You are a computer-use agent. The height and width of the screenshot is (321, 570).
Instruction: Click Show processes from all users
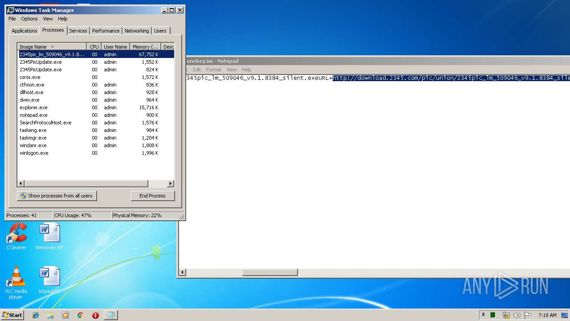[x=57, y=196]
